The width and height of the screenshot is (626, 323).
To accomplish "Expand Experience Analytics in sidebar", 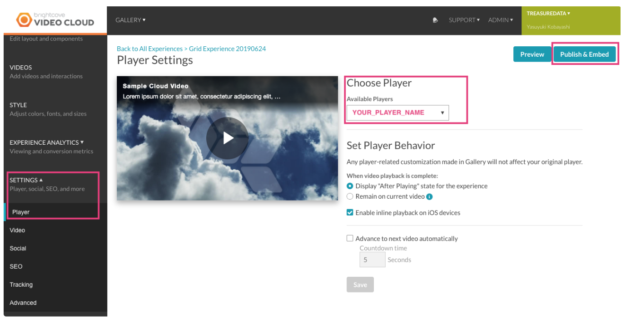I will click(46, 142).
